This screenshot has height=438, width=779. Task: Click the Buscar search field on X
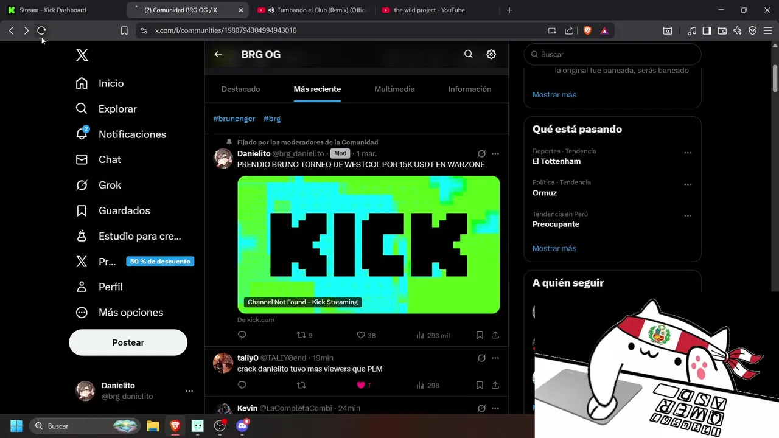click(612, 54)
